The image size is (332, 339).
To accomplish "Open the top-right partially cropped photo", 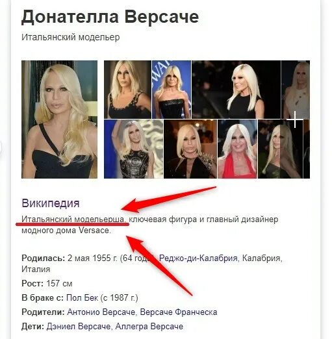I will coord(296,90).
